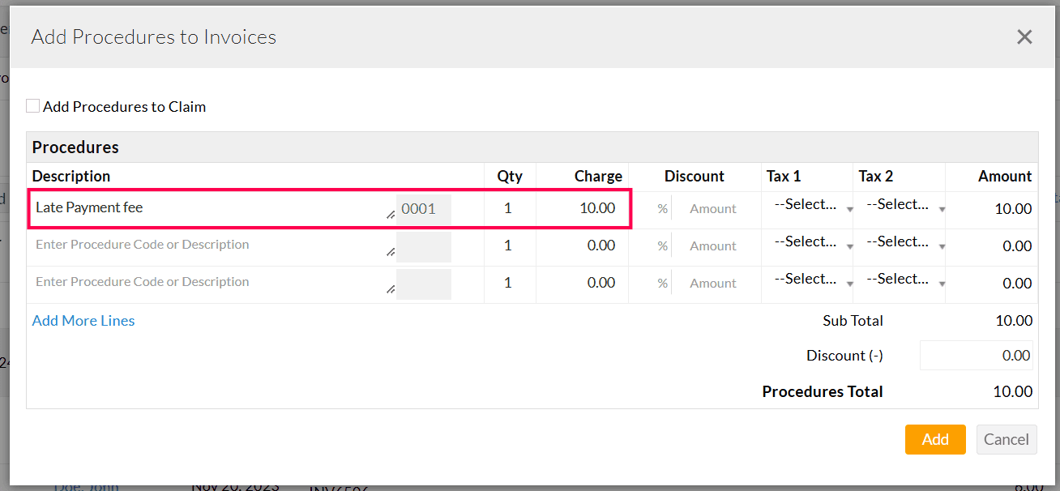This screenshot has height=491, width=1060.
Task: Click the Qty field on the second row
Action: [508, 245]
